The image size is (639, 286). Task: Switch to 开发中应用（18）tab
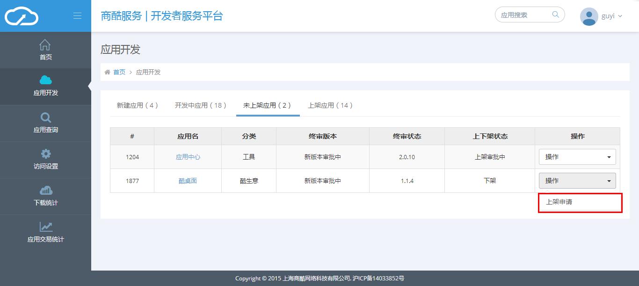point(201,105)
